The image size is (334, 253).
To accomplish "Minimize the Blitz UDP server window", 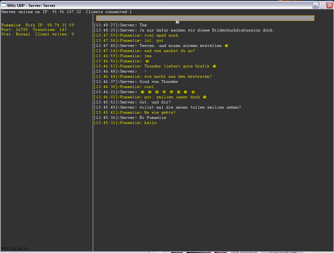I will pos(316,5).
